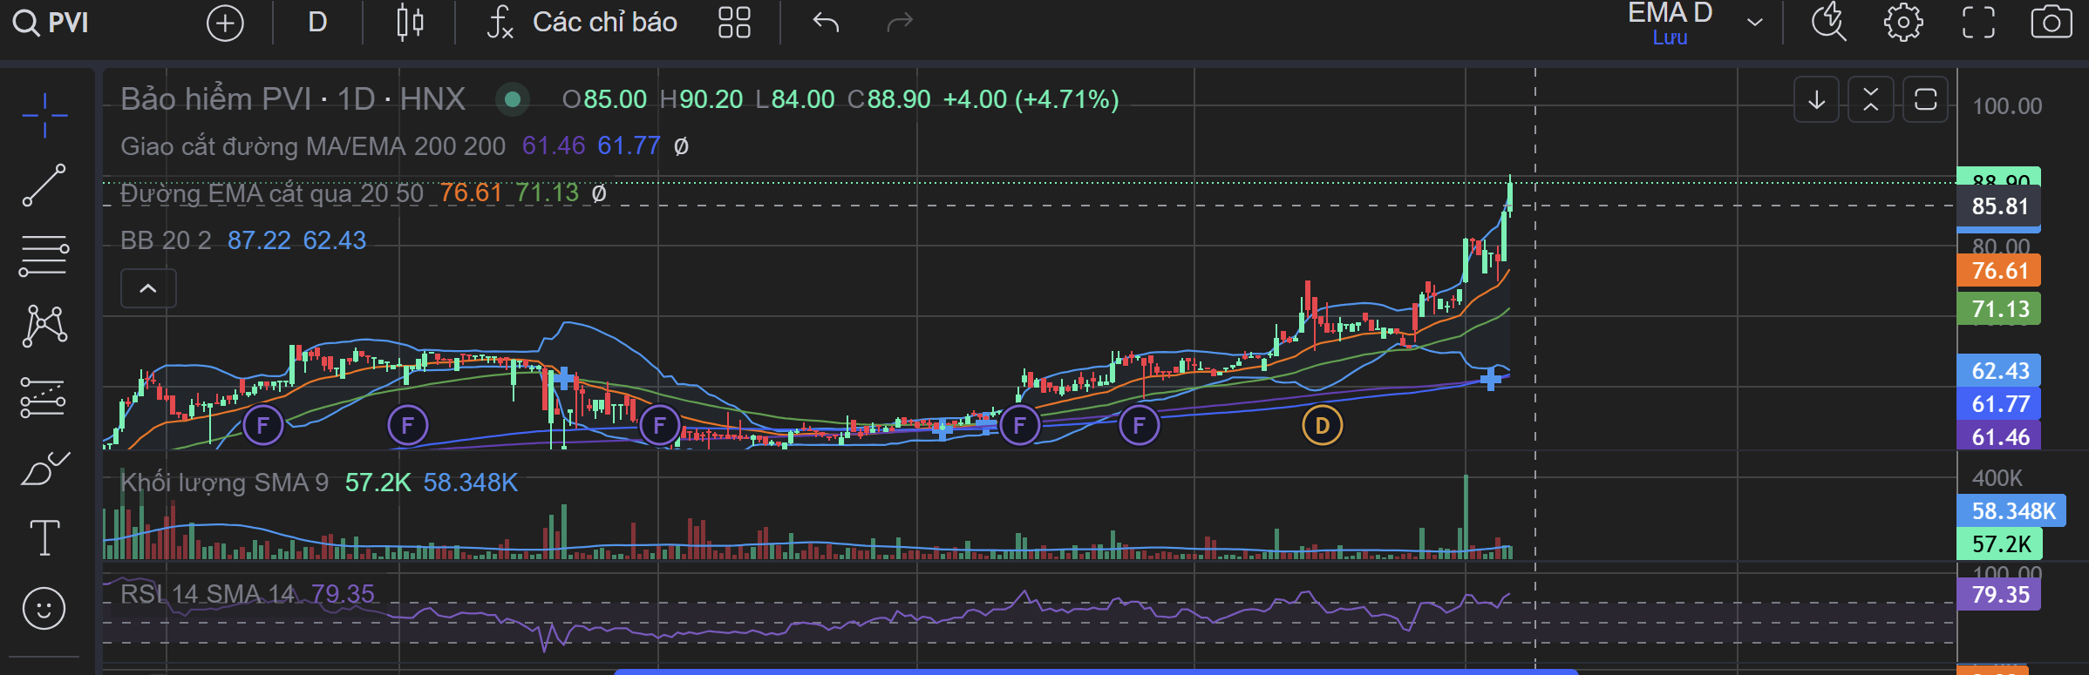2089x675 pixels.
Task: Click the 85.81 crosshair price label
Action: [1999, 206]
